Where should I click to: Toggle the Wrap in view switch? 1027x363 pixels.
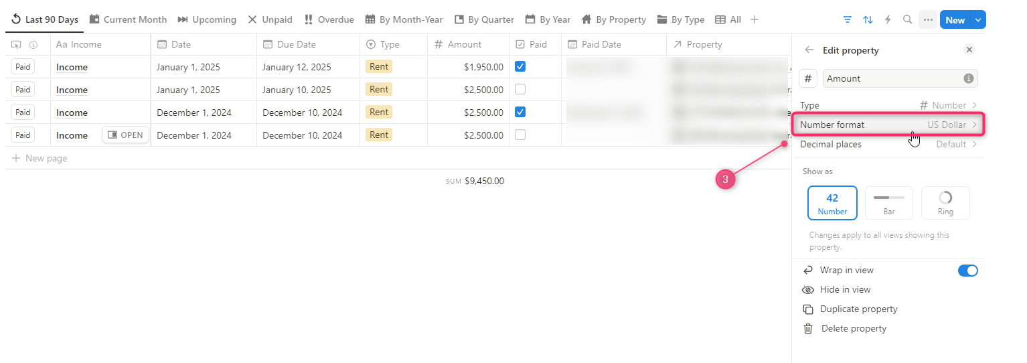point(967,271)
